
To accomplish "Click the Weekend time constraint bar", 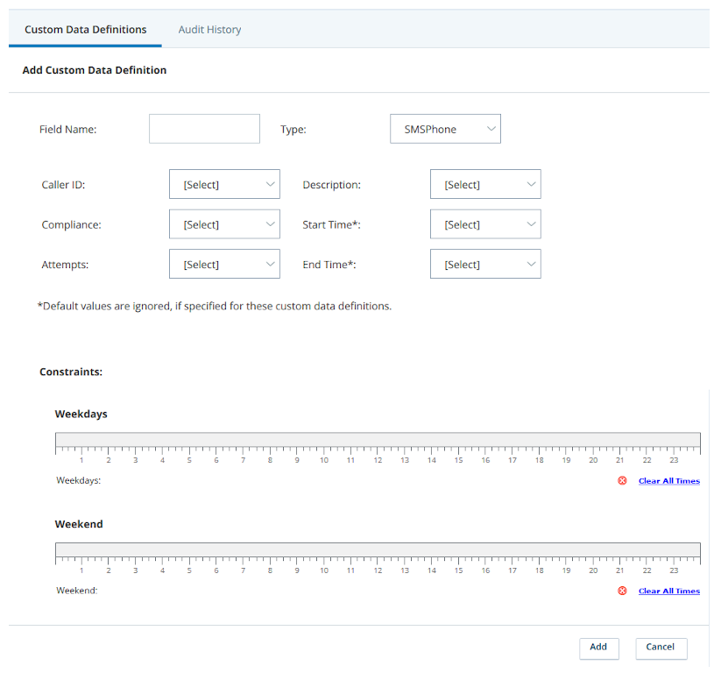I will [x=378, y=549].
